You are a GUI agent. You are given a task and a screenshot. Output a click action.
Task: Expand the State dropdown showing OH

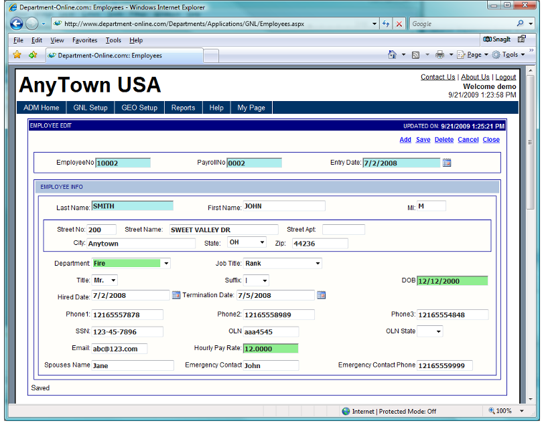click(x=263, y=242)
